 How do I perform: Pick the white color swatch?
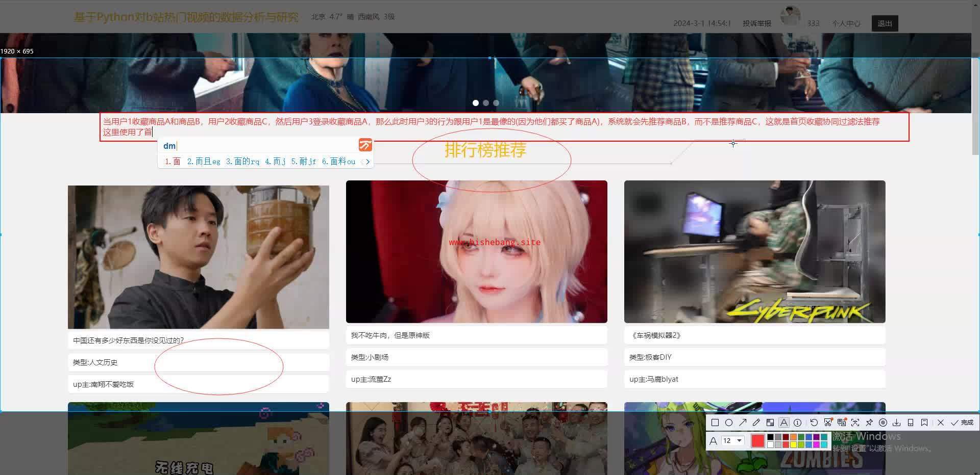pyautogui.click(x=771, y=444)
